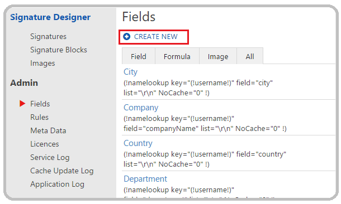Open the Cache Update Log page

(61, 171)
